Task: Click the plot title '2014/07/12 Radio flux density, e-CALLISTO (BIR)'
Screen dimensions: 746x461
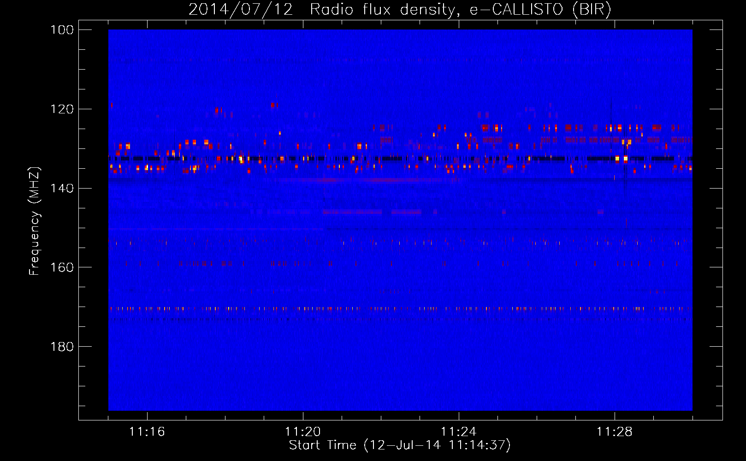Action: (400, 10)
